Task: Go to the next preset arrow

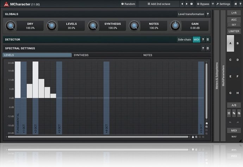Action: pyautogui.click(x=187, y=4)
